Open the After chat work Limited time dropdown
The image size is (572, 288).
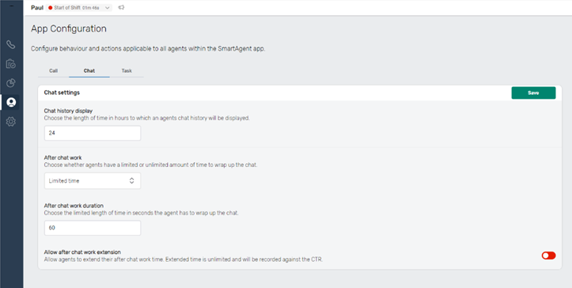93,180
